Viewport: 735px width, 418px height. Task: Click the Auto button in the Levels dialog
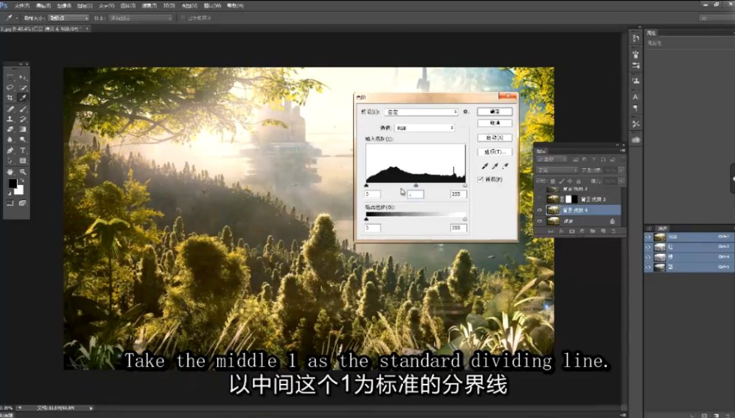tap(495, 138)
